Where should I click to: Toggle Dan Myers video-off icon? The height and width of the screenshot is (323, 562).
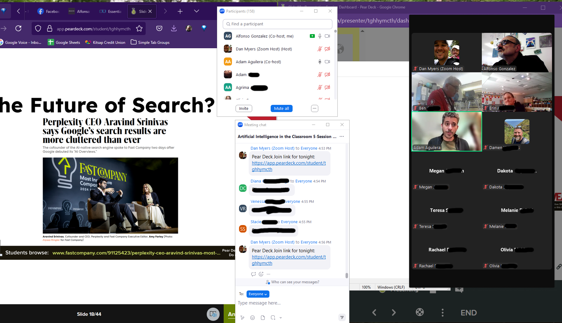327,49
